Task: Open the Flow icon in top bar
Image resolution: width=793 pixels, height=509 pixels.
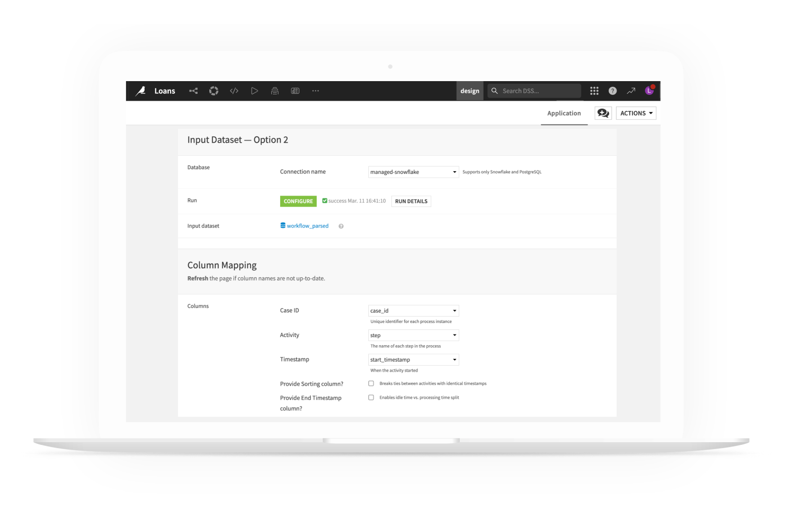Action: click(193, 91)
